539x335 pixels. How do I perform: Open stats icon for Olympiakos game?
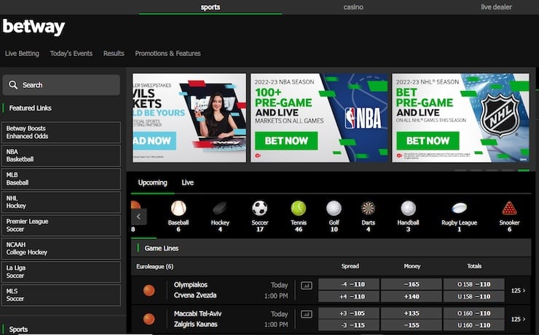click(306, 286)
